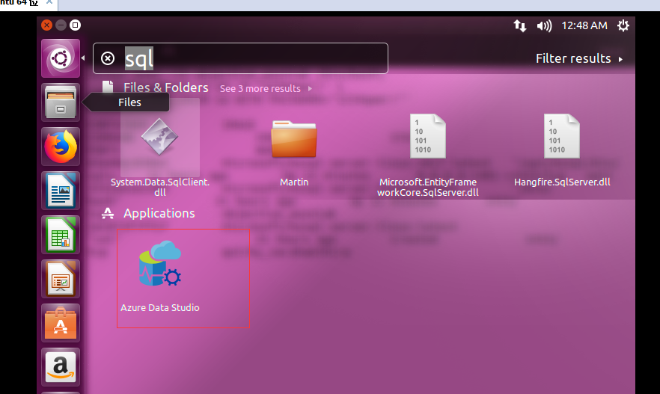Open the Files manager from the launcher
This screenshot has width=660, height=394.
tap(61, 102)
